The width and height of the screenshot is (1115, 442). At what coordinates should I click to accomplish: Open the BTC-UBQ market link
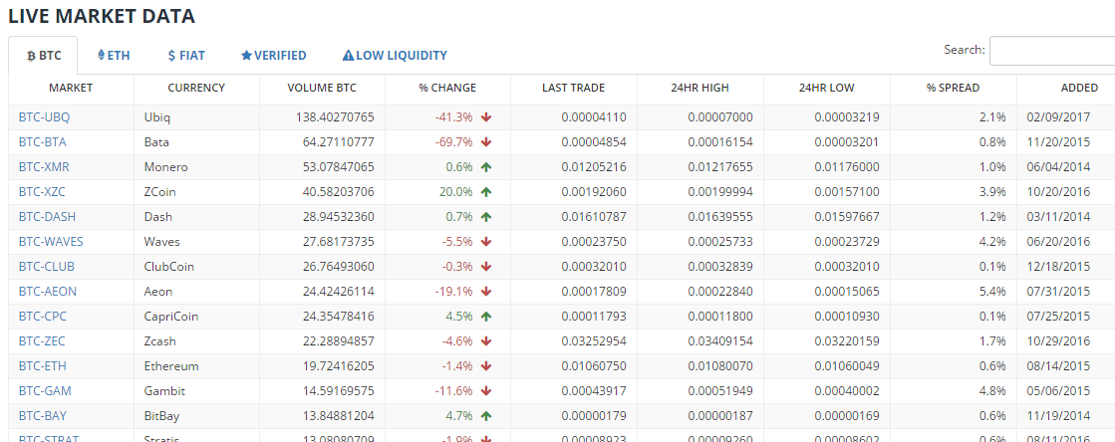pyautogui.click(x=44, y=117)
